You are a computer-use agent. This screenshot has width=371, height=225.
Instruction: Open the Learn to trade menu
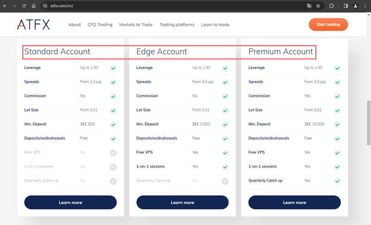pos(215,25)
